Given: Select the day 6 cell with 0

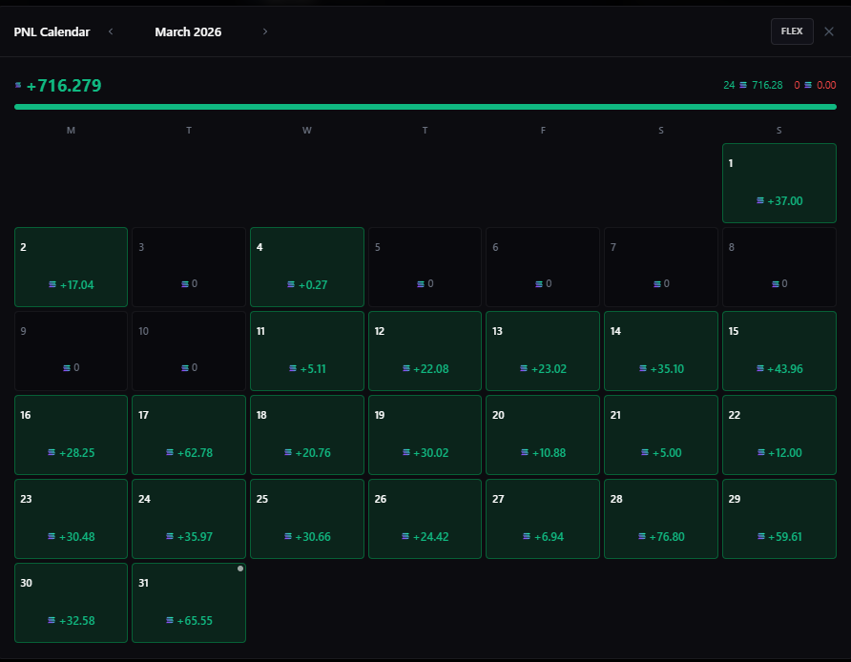Looking at the screenshot, I should [543, 267].
